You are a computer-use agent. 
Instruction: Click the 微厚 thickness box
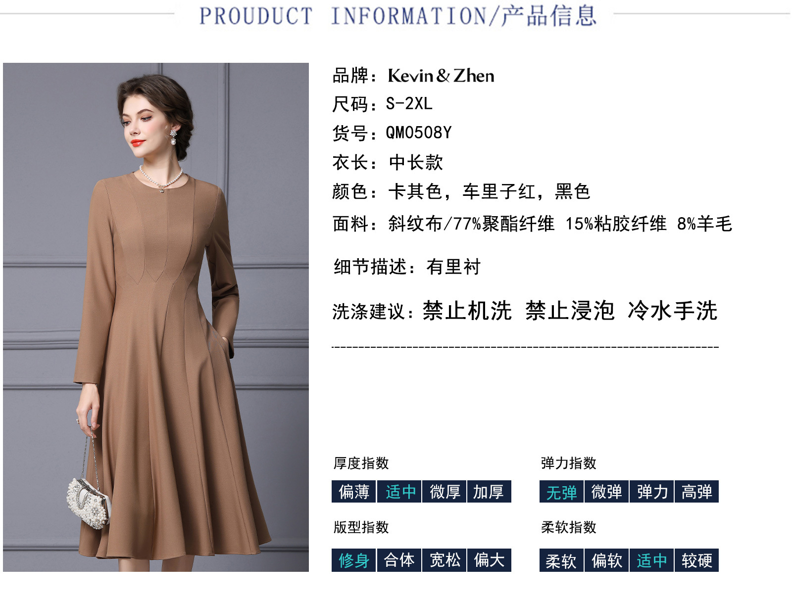[x=445, y=492]
